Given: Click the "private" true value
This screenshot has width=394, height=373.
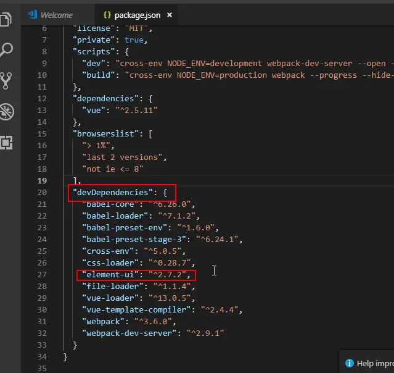Looking at the screenshot, I should point(134,40).
